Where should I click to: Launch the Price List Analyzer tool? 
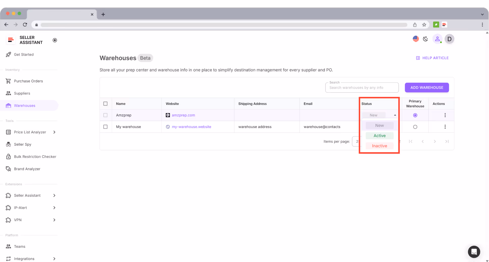click(x=30, y=132)
